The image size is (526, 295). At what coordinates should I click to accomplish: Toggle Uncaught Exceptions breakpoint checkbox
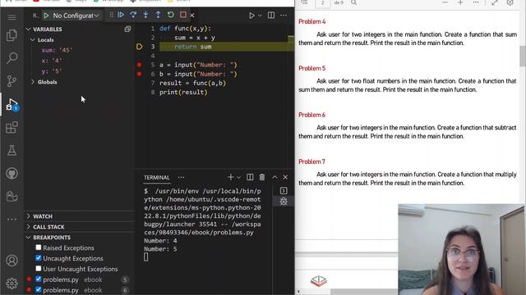[x=39, y=258]
